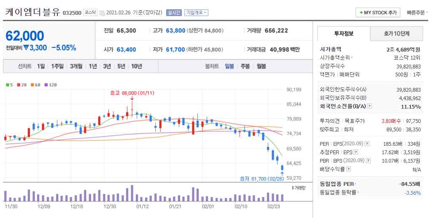Click the 최저 61,700 (02/26) chart annotation
Viewport: 429px width, 218px height.
[x=262, y=179]
